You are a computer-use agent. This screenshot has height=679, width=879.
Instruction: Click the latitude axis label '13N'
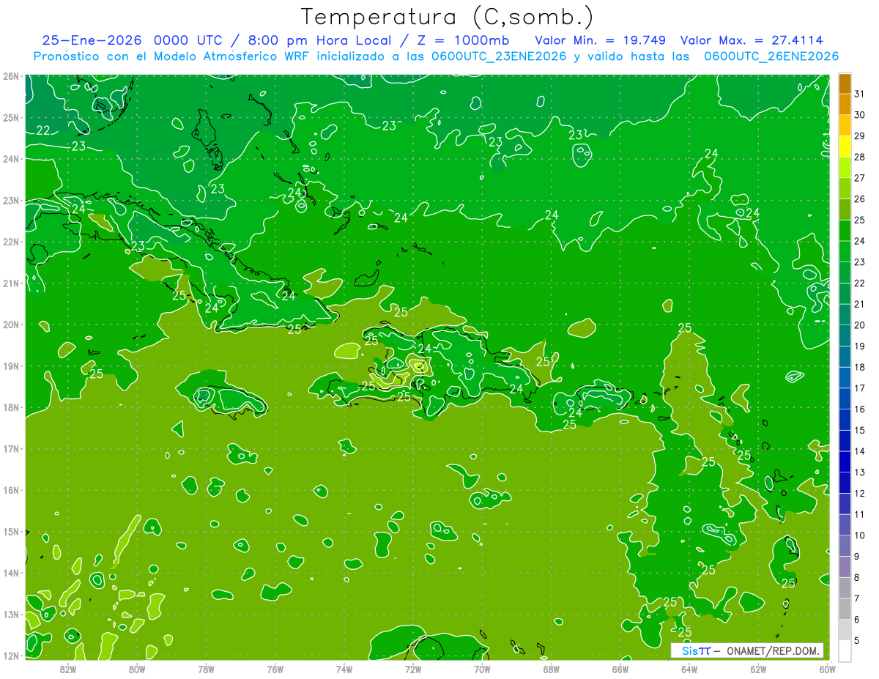[x=11, y=614]
